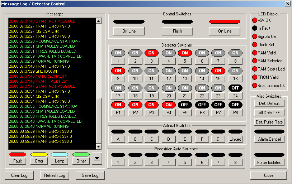Click pedestrian auto switch 4

coord(169,163)
